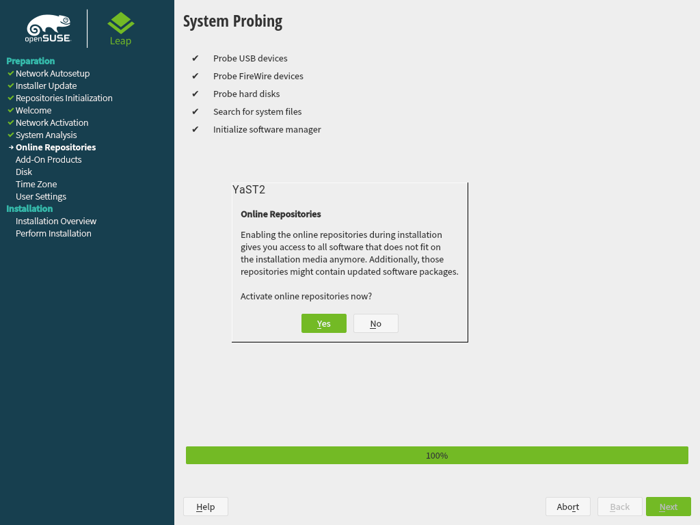This screenshot has height=525, width=700.
Task: Click the openSUSE chameleon logo
Action: click(x=49, y=29)
